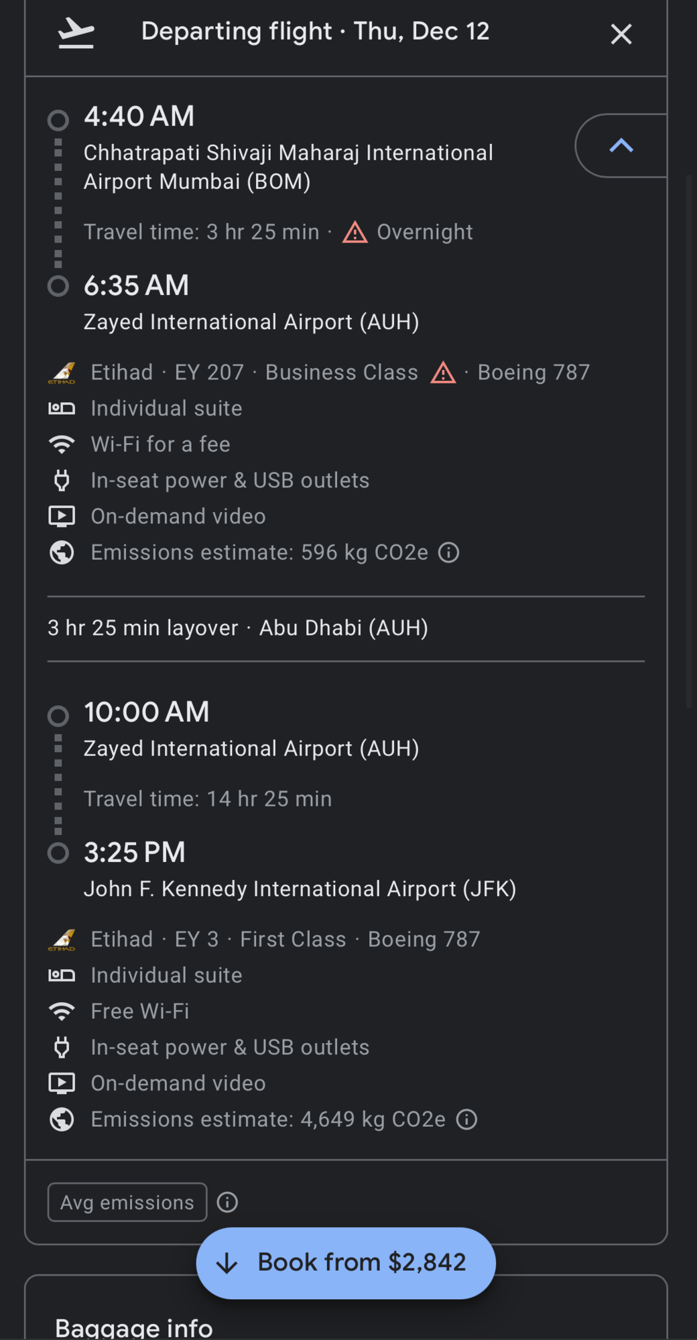Collapse flight details with the up chevron
The width and height of the screenshot is (697, 1340).
621,145
